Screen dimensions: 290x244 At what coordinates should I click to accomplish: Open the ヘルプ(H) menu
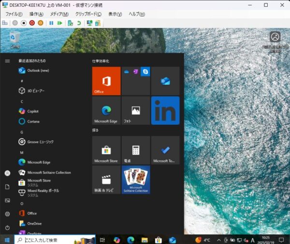137,14
